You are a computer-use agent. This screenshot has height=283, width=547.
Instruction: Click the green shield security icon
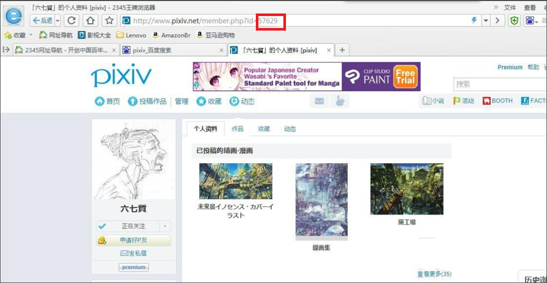pyautogui.click(x=514, y=21)
